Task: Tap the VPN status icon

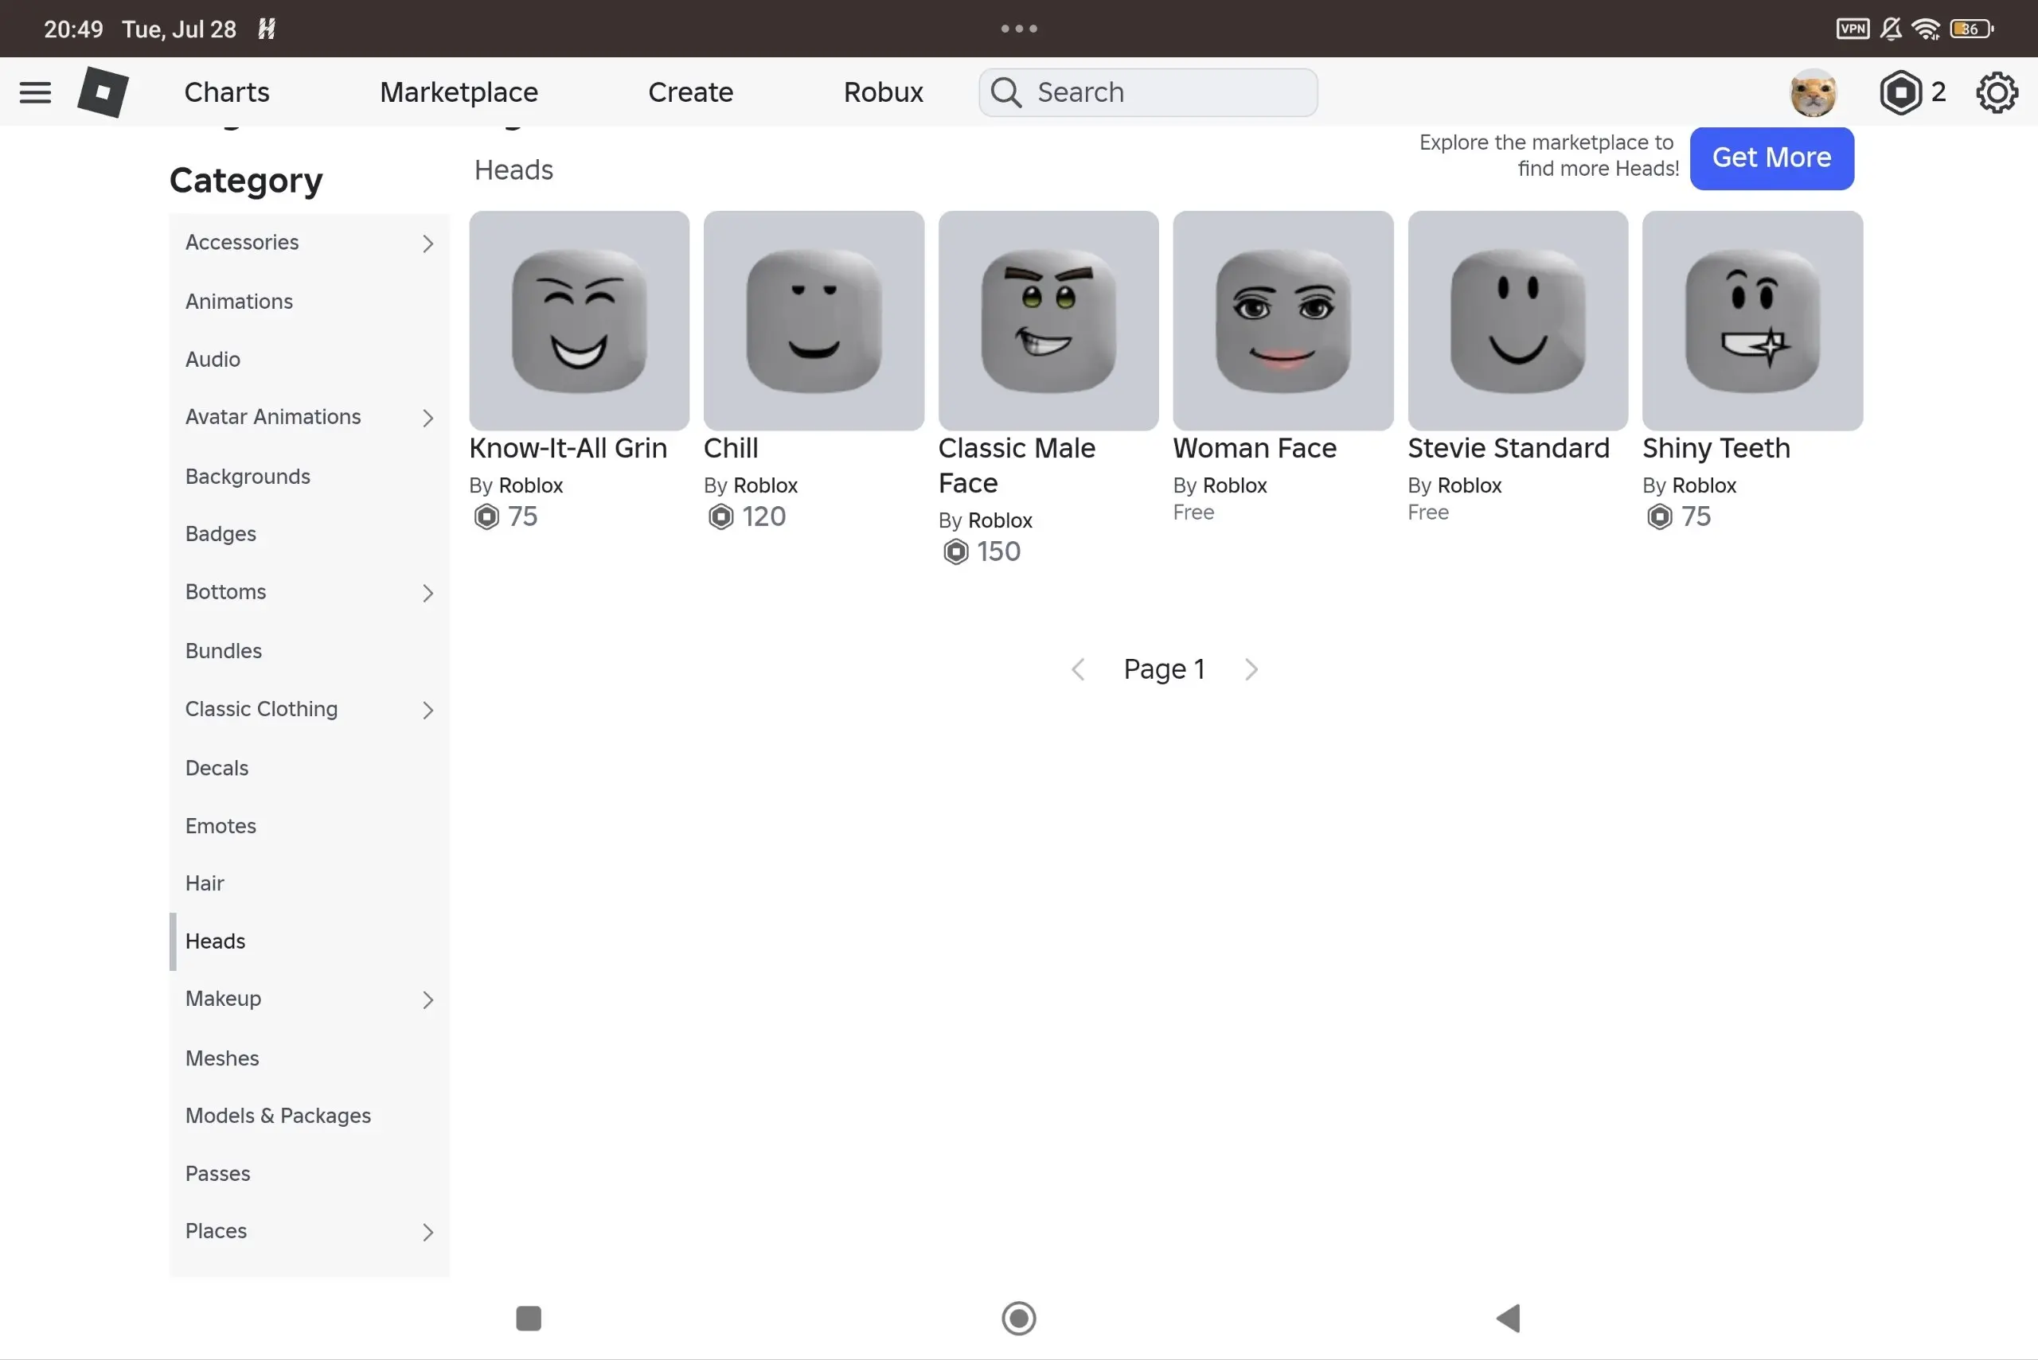Action: tap(1853, 29)
